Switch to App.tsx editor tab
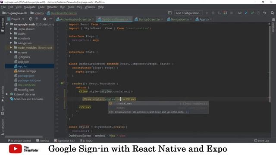This screenshot has width=276, height=155. tap(204, 19)
